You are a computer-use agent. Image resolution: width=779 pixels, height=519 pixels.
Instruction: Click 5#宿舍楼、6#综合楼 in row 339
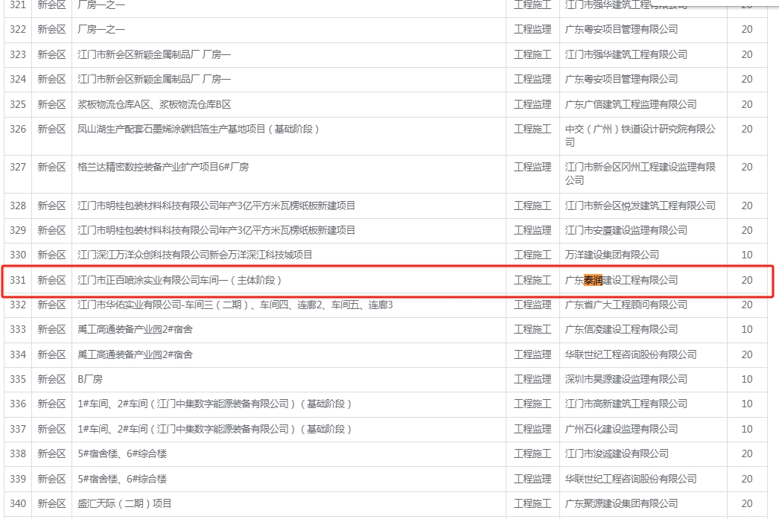tap(122, 479)
